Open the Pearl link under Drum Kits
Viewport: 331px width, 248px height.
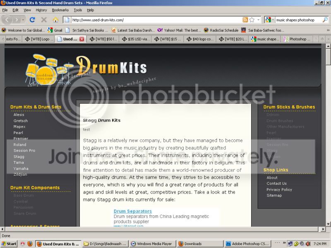tap(18, 133)
